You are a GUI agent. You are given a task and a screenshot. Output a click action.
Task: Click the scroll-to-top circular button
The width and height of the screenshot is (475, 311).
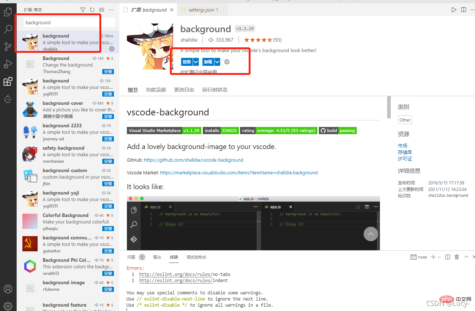pos(371,234)
